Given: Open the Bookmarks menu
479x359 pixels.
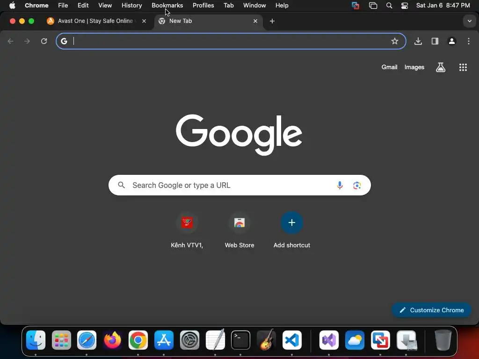Looking at the screenshot, I should (x=167, y=6).
